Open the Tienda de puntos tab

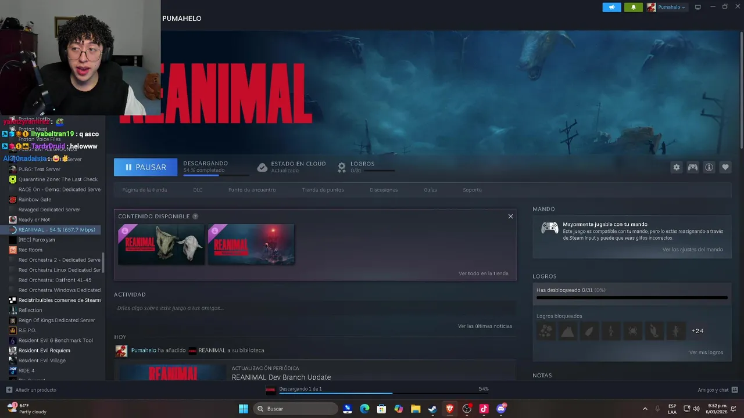tap(323, 190)
